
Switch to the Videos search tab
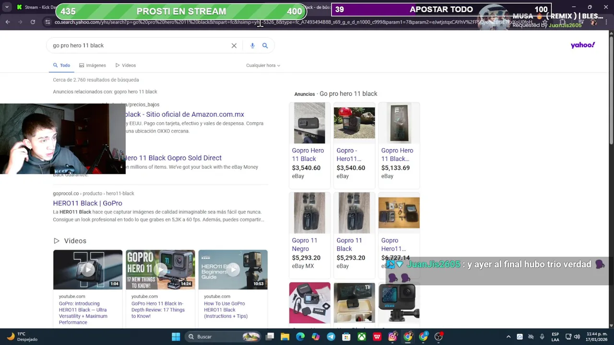(126, 65)
